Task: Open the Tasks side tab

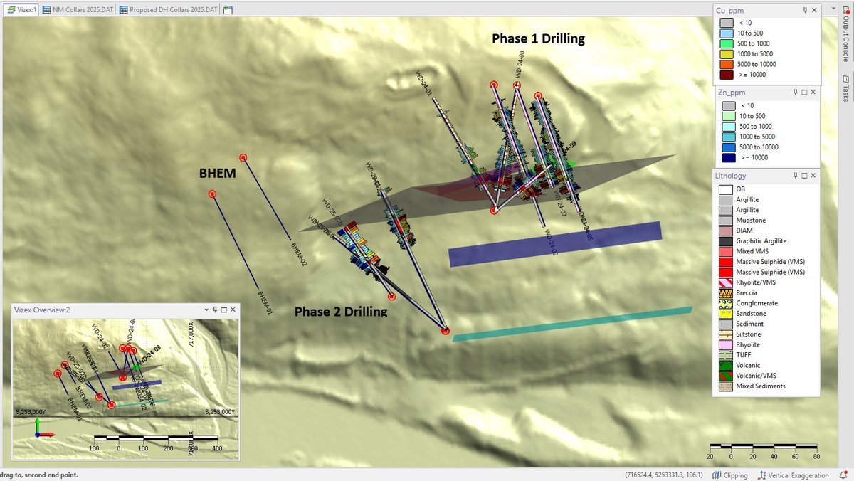Action: tap(845, 88)
